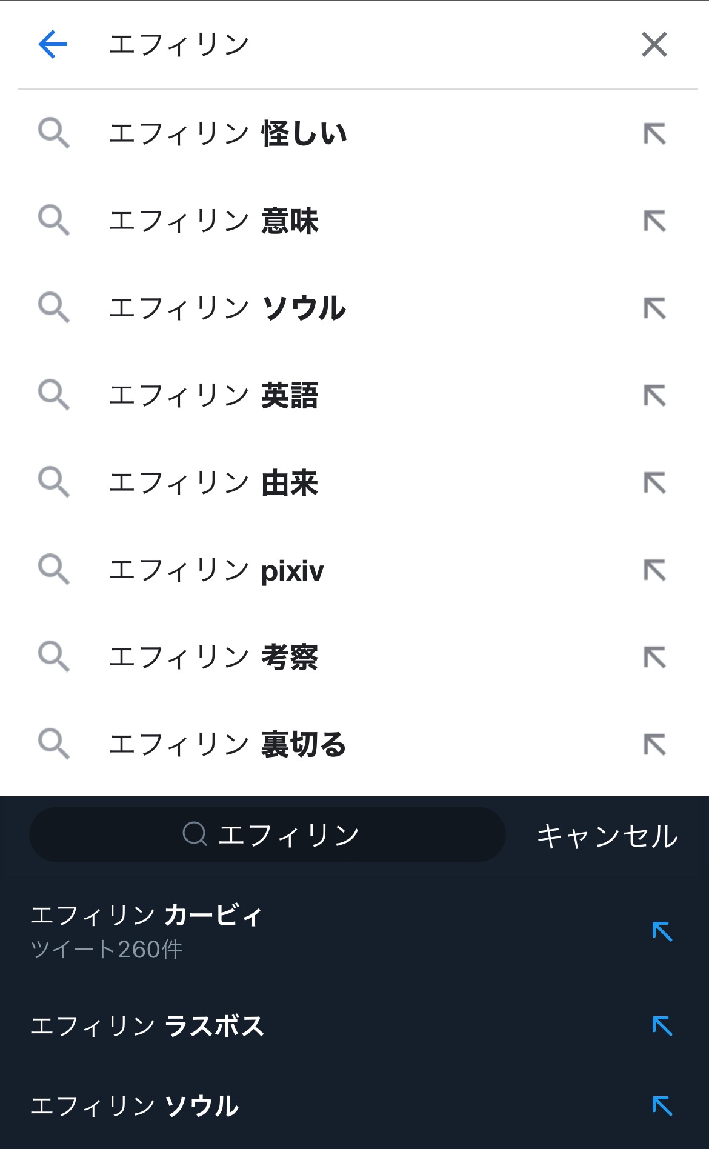Open the エフィリン 裏切る suggestion
Viewport: 709px width, 1149px height.
coord(227,745)
